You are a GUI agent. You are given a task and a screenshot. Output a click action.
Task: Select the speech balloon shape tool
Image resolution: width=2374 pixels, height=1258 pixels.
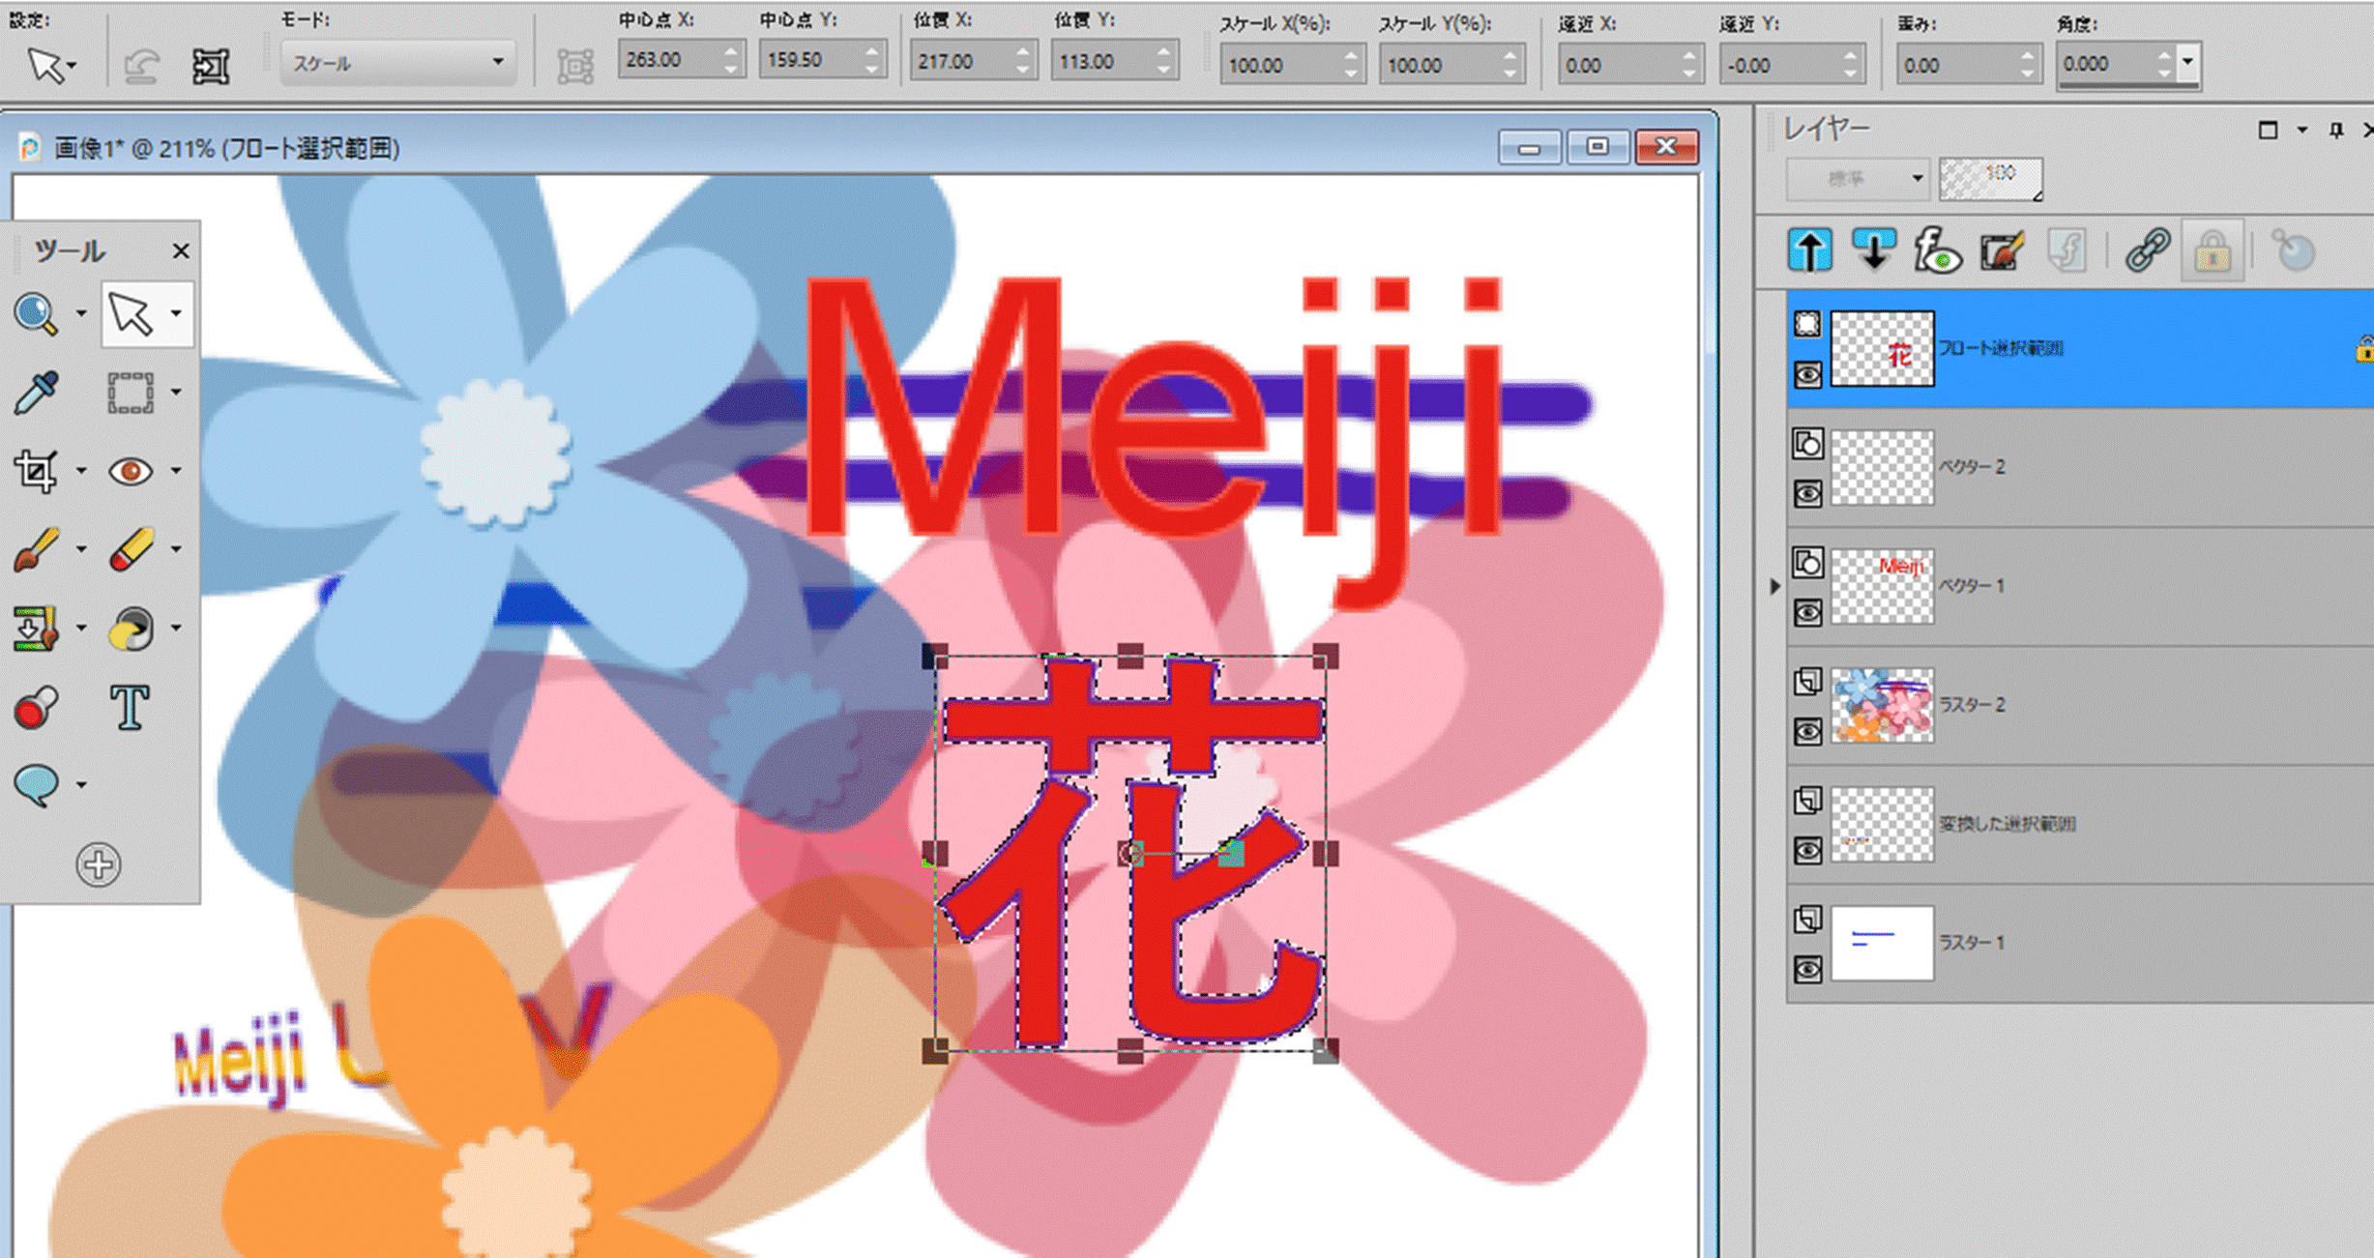(36, 784)
